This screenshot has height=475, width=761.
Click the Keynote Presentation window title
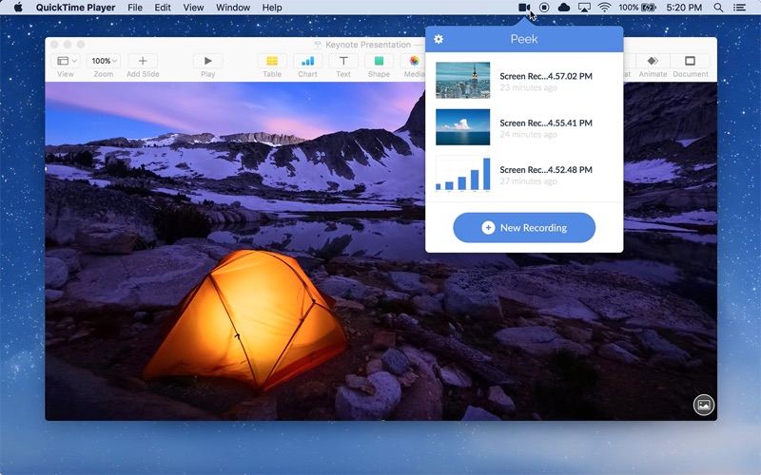coord(368,45)
